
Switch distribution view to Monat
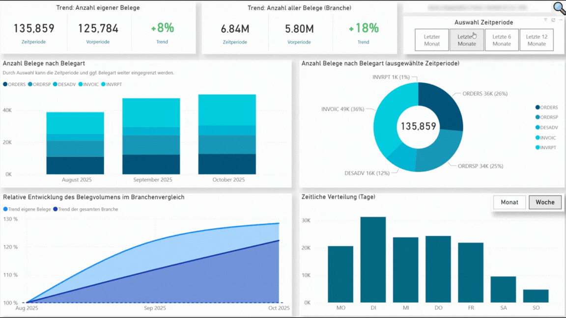click(x=509, y=202)
